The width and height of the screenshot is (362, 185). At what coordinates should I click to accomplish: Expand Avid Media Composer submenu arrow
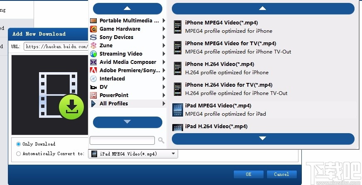coord(164,62)
